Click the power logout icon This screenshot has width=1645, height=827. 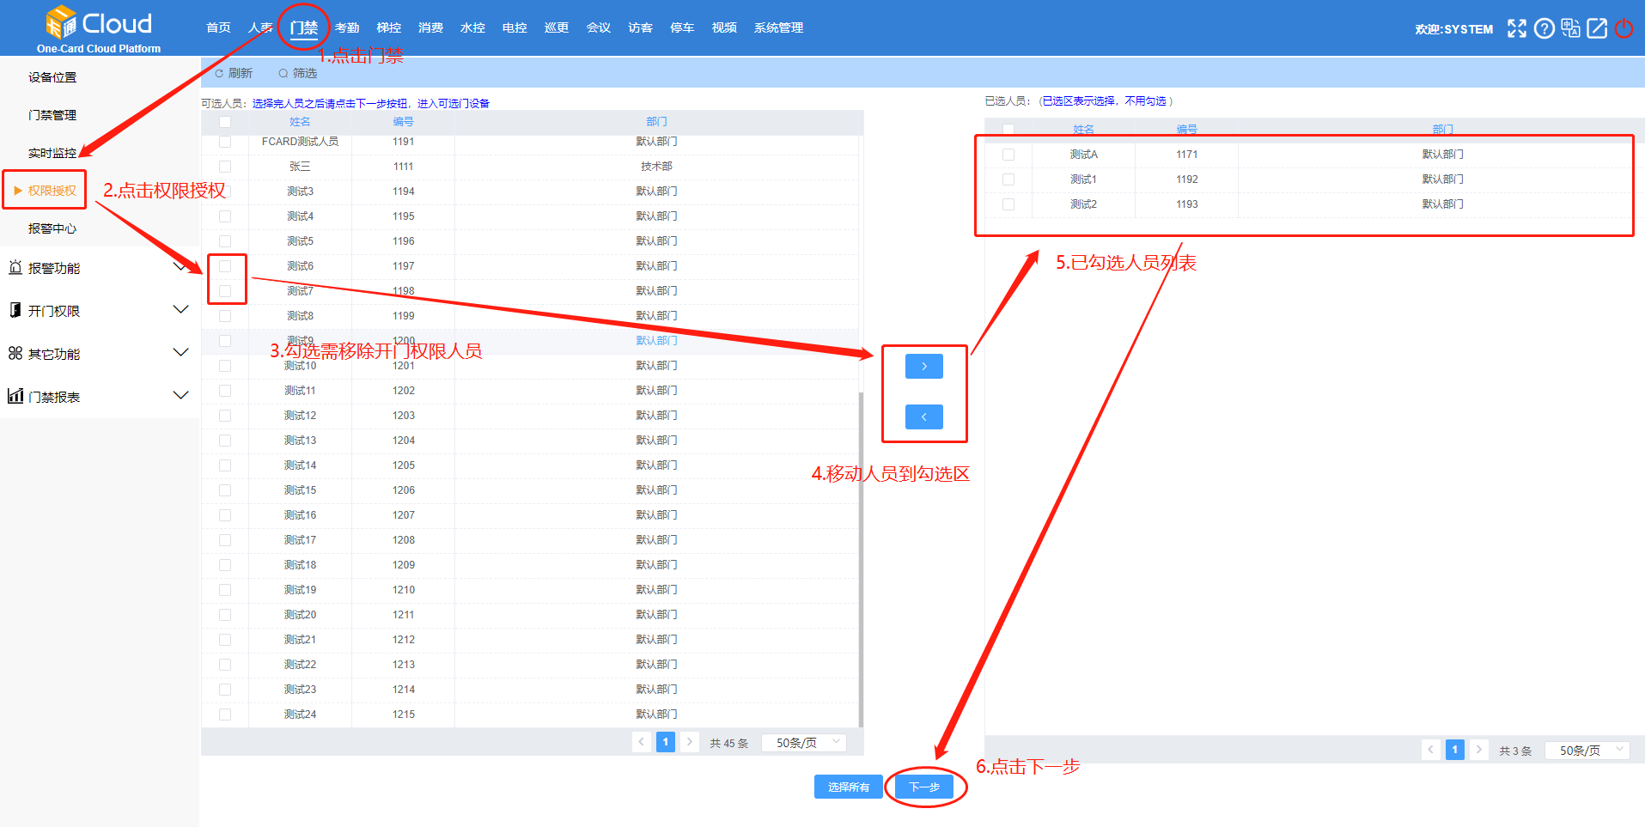1624,28
